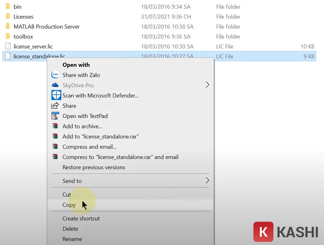
Task: Copy the selected license file
Action: point(69,205)
